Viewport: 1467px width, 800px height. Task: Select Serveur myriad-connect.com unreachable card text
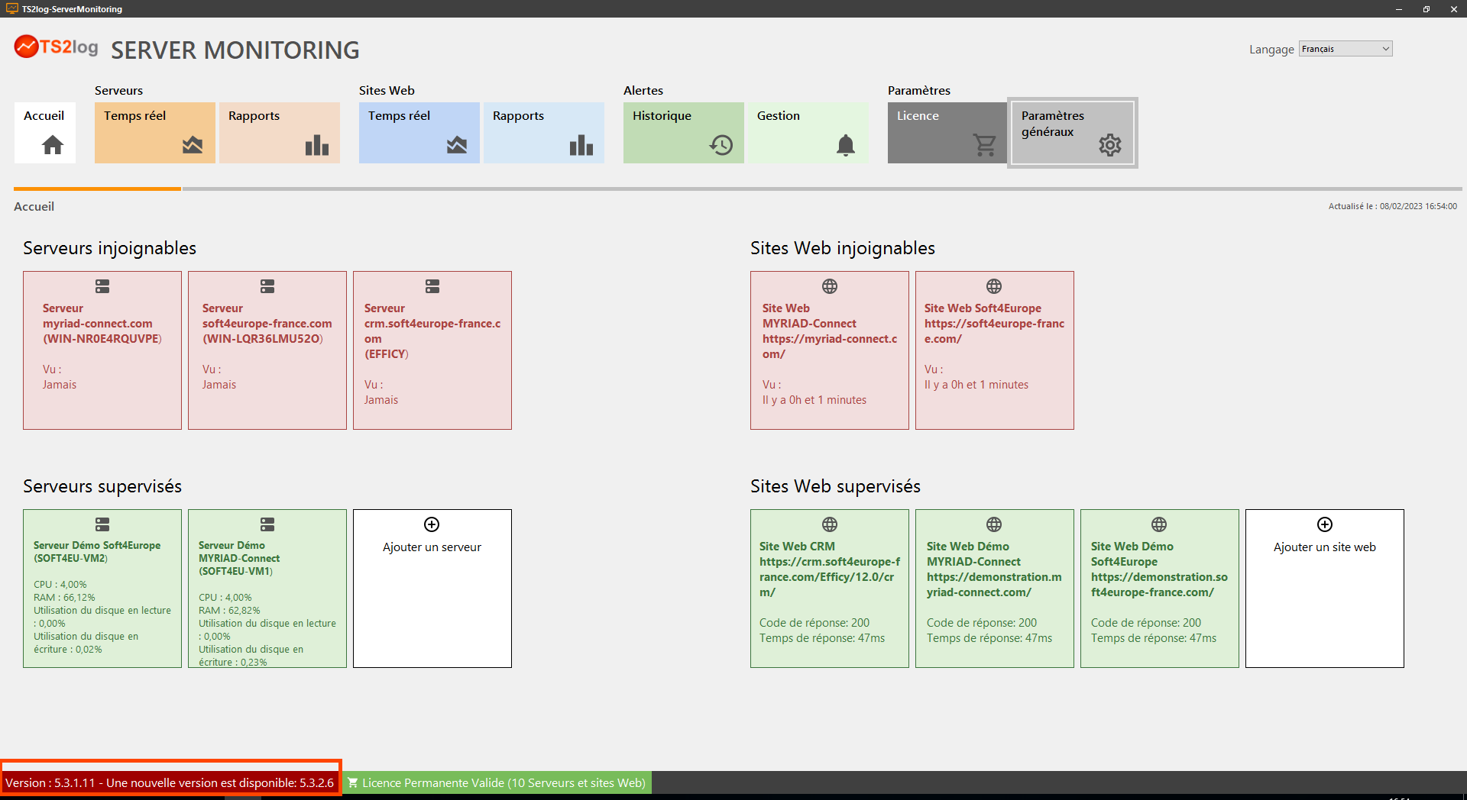102,324
